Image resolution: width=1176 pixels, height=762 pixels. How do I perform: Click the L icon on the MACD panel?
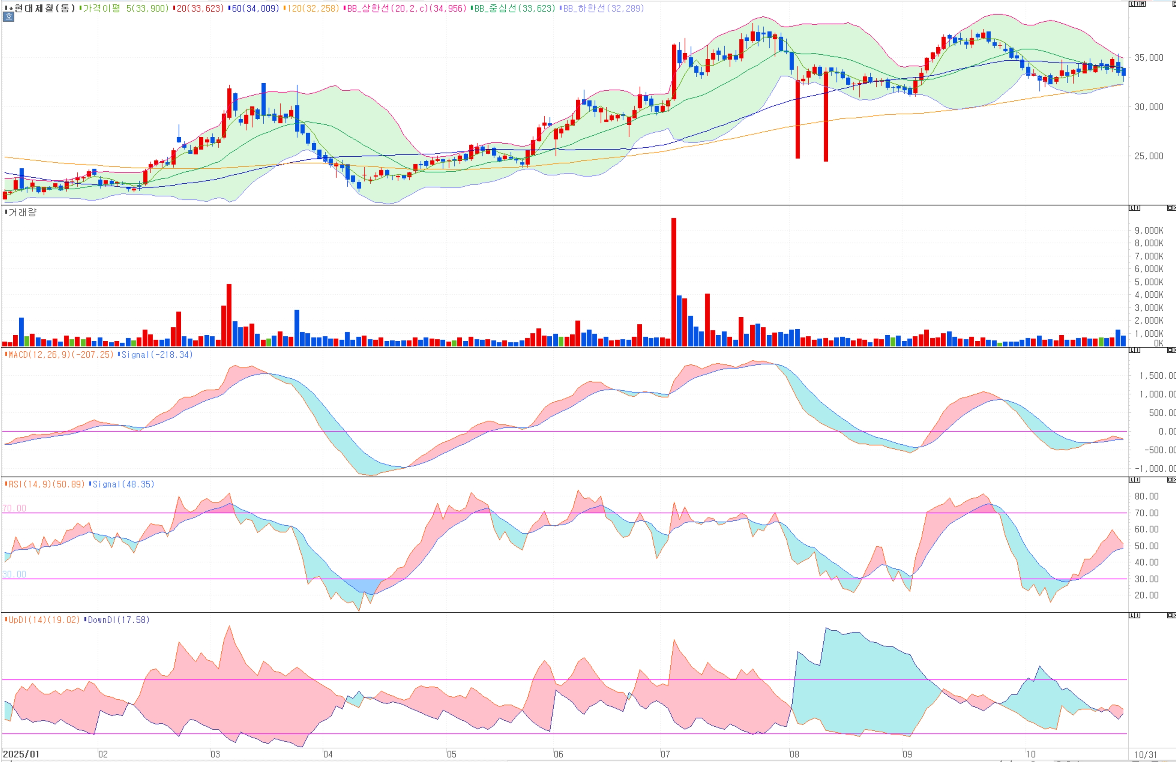[x=1132, y=350]
